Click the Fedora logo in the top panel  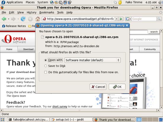pos(3,2)
